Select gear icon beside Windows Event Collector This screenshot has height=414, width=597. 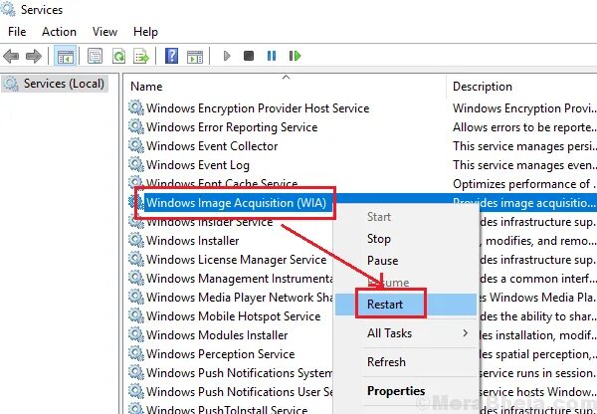click(x=136, y=146)
